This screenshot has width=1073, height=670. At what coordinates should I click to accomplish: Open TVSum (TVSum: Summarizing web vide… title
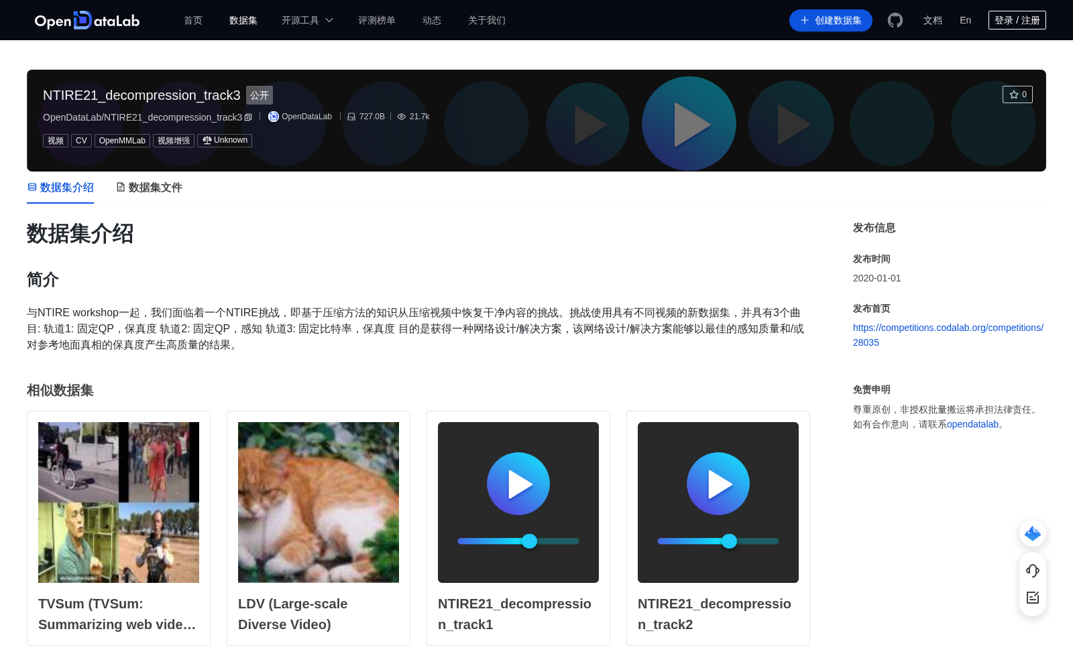point(117,614)
